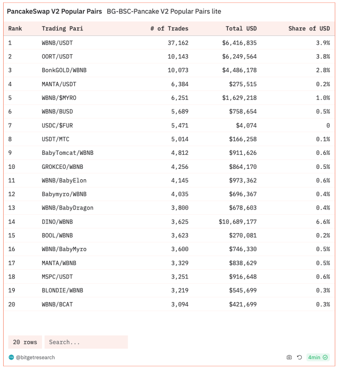Image resolution: width=337 pixels, height=370 pixels.
Task: Sort by # of Trades header
Action: 169,29
